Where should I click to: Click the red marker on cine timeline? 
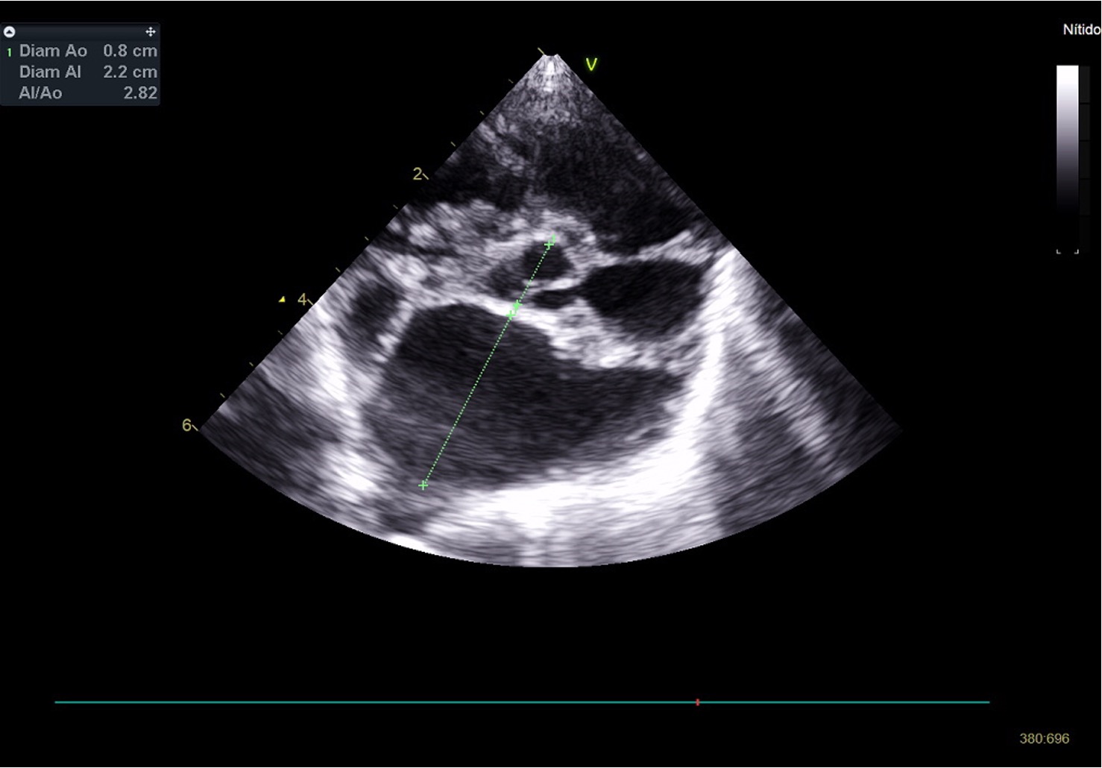click(697, 702)
